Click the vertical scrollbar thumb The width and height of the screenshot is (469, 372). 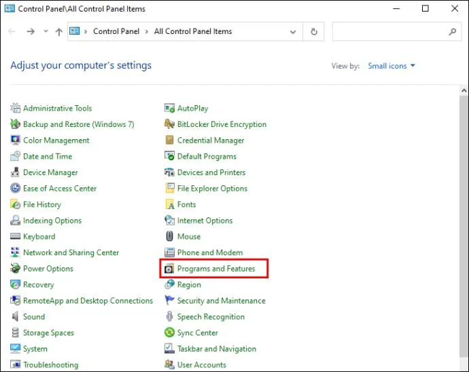(x=464, y=225)
